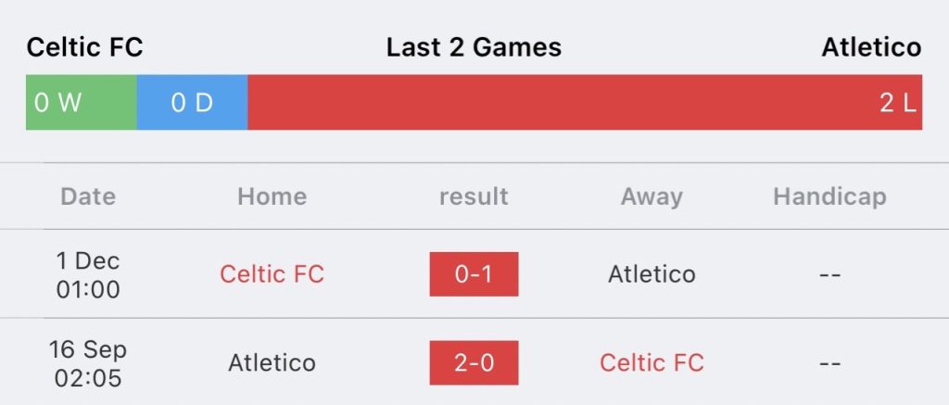Select the Celtic FC team heading

[x=84, y=47]
